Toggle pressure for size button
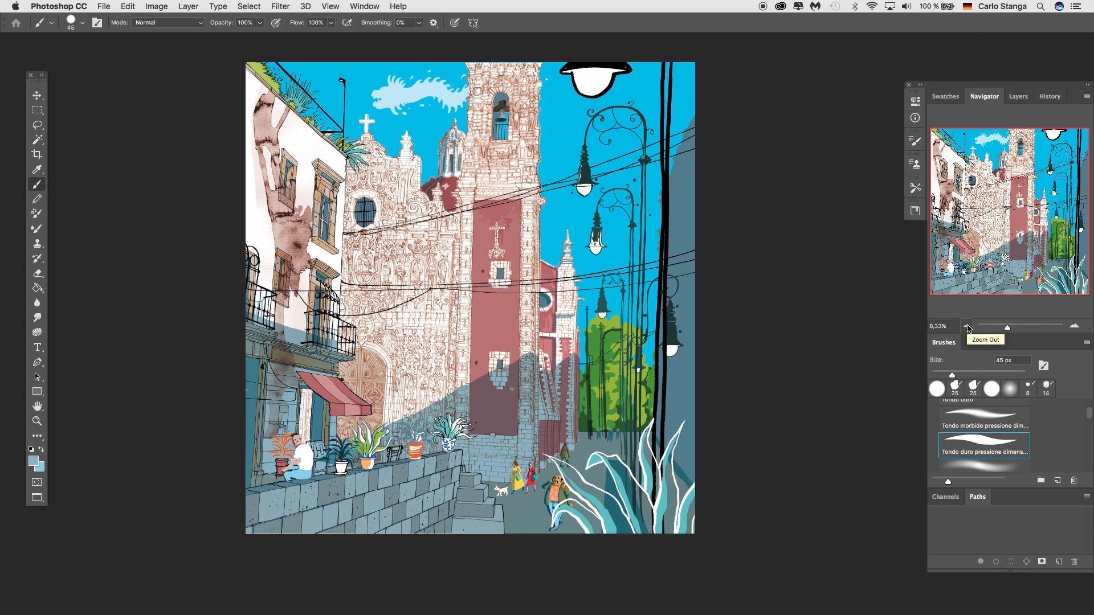The image size is (1094, 615). 454,23
